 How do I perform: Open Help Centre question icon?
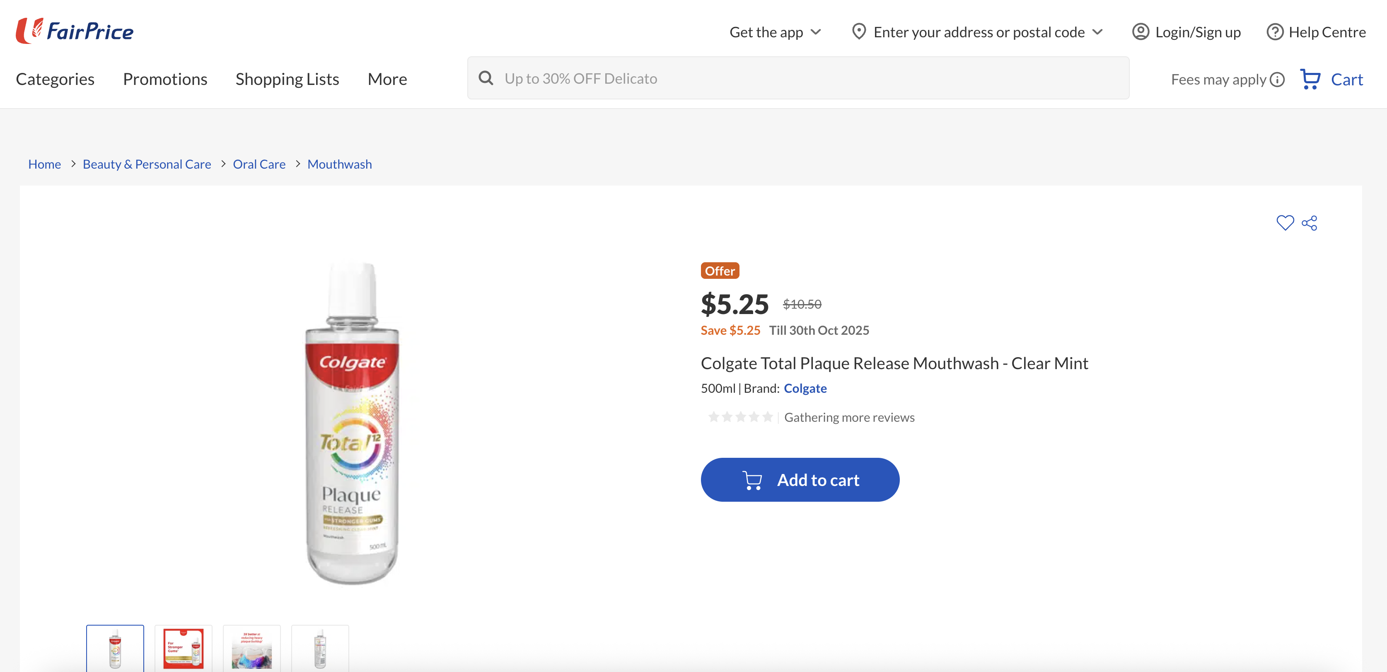(1274, 32)
